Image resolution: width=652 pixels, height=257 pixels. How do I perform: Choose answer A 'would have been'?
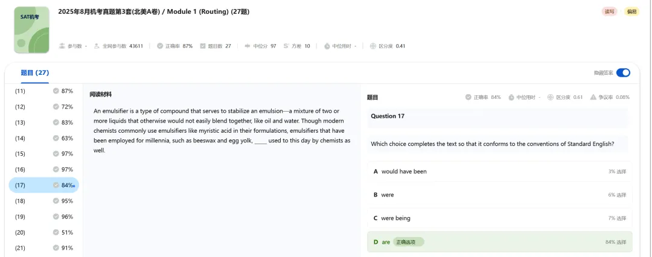point(499,171)
